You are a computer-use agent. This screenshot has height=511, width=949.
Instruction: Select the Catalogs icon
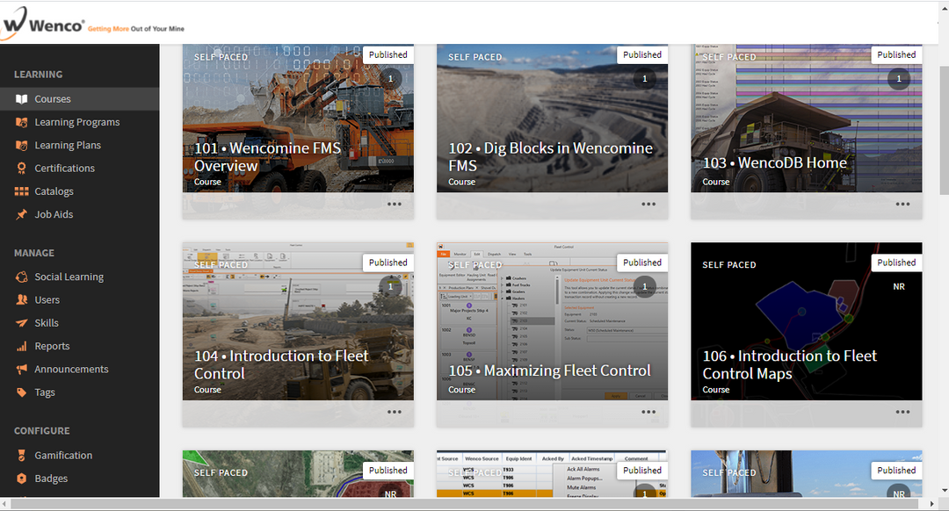21,191
